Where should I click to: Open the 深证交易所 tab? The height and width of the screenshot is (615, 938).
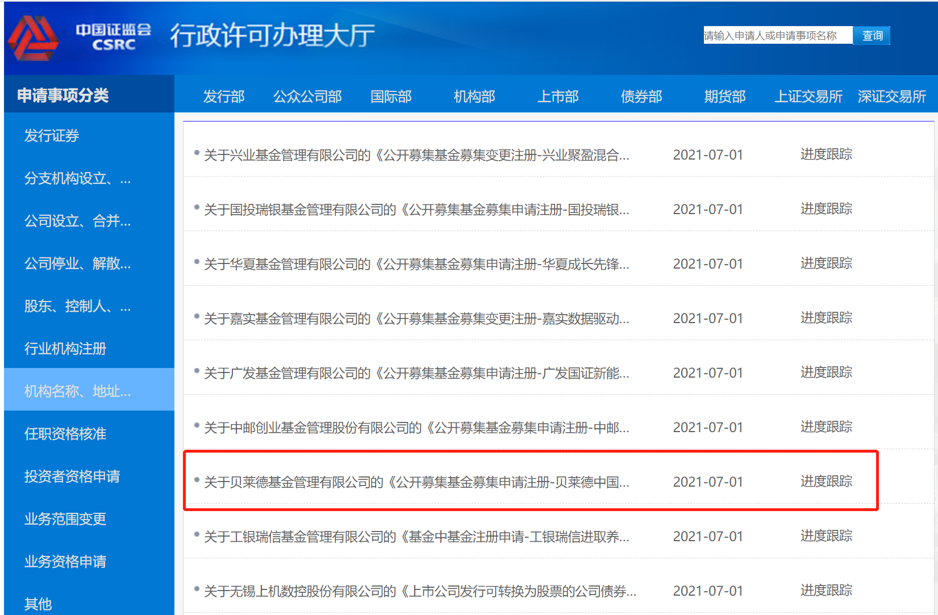point(892,97)
